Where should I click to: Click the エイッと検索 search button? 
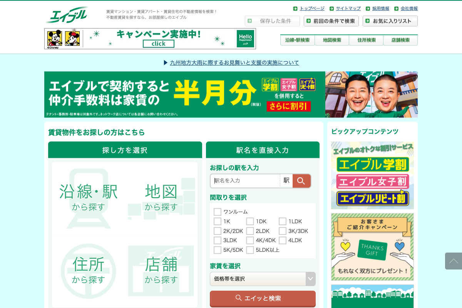point(263,298)
